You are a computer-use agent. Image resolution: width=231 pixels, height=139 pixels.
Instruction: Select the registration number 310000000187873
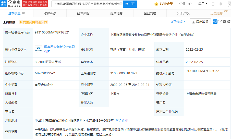click(124, 73)
